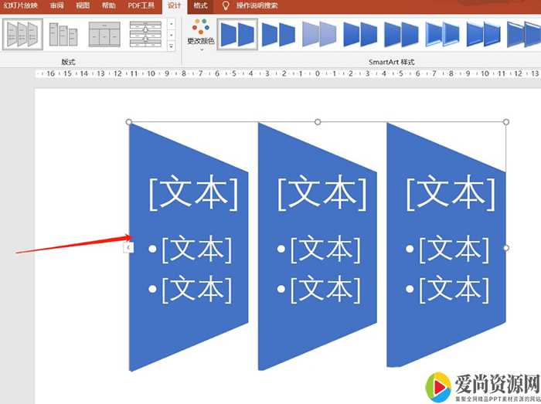Apply the fourth SmartArt style thumbnail

(x=360, y=35)
